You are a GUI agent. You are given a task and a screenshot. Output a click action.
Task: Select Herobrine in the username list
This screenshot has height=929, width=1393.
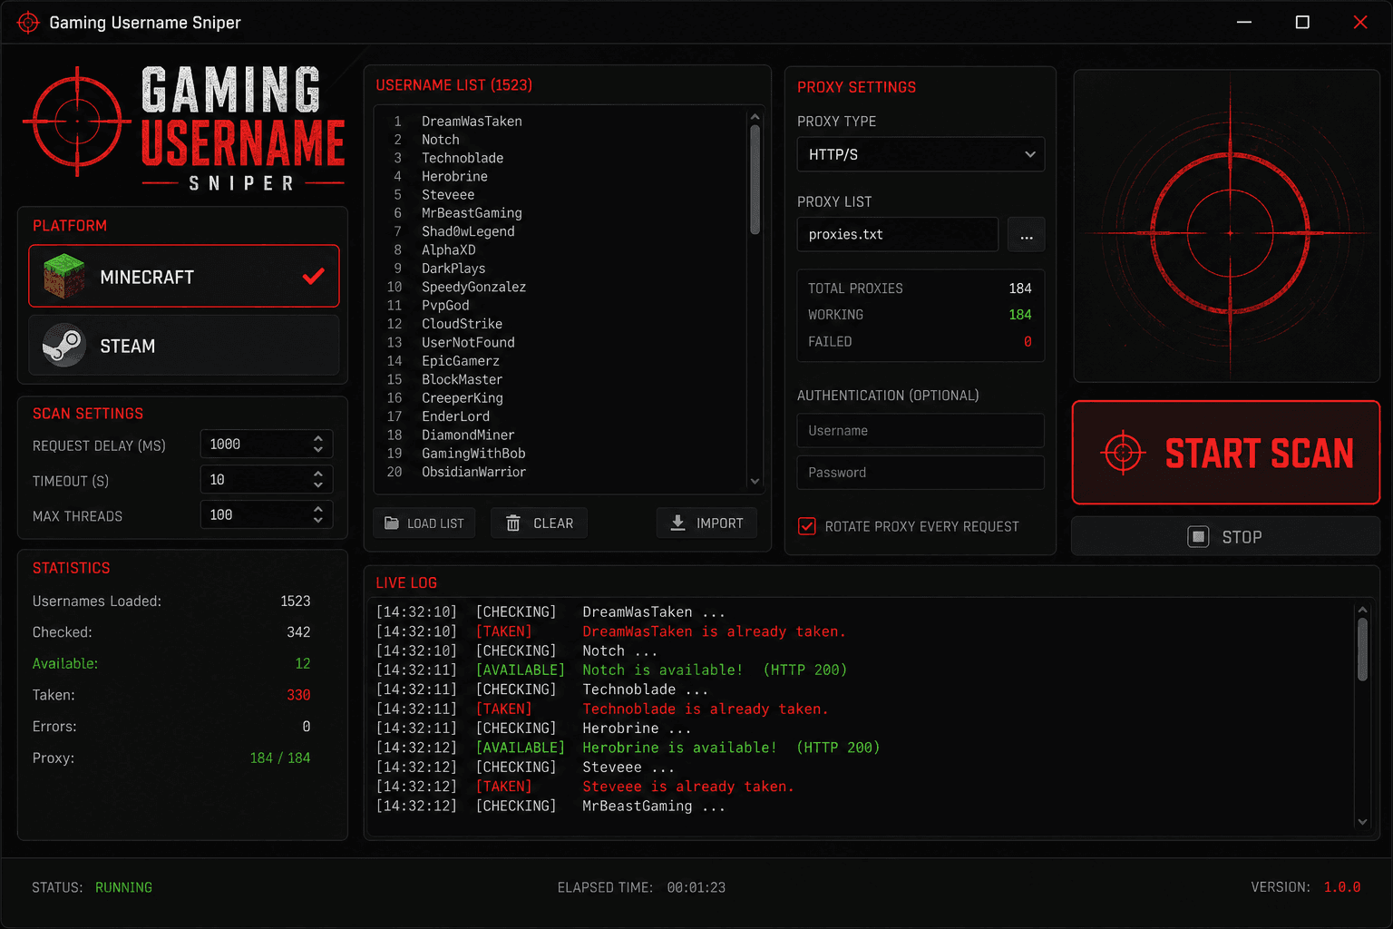tap(454, 177)
